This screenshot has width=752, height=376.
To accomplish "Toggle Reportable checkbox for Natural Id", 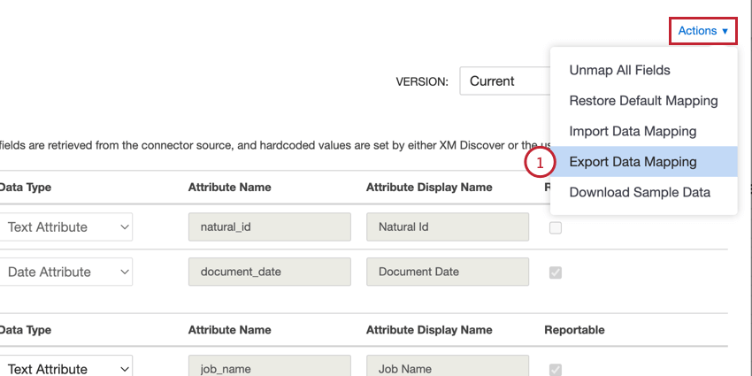I will (555, 227).
